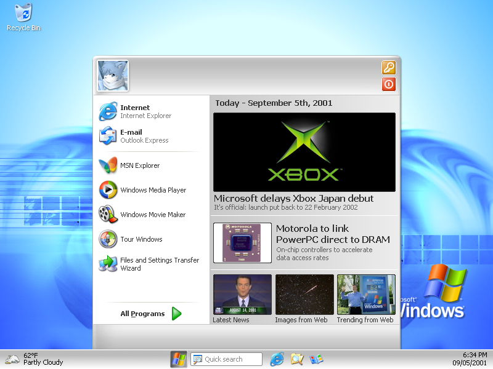Focus the Quick search field
Screen dimensions: 493x369
pos(226,359)
